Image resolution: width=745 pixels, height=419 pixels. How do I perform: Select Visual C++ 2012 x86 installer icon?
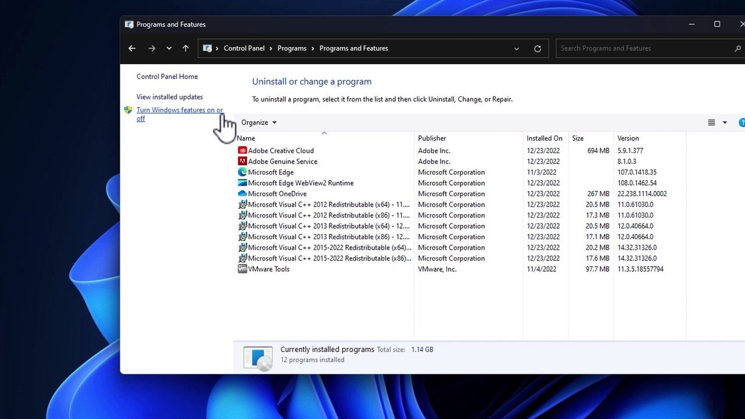click(x=242, y=215)
